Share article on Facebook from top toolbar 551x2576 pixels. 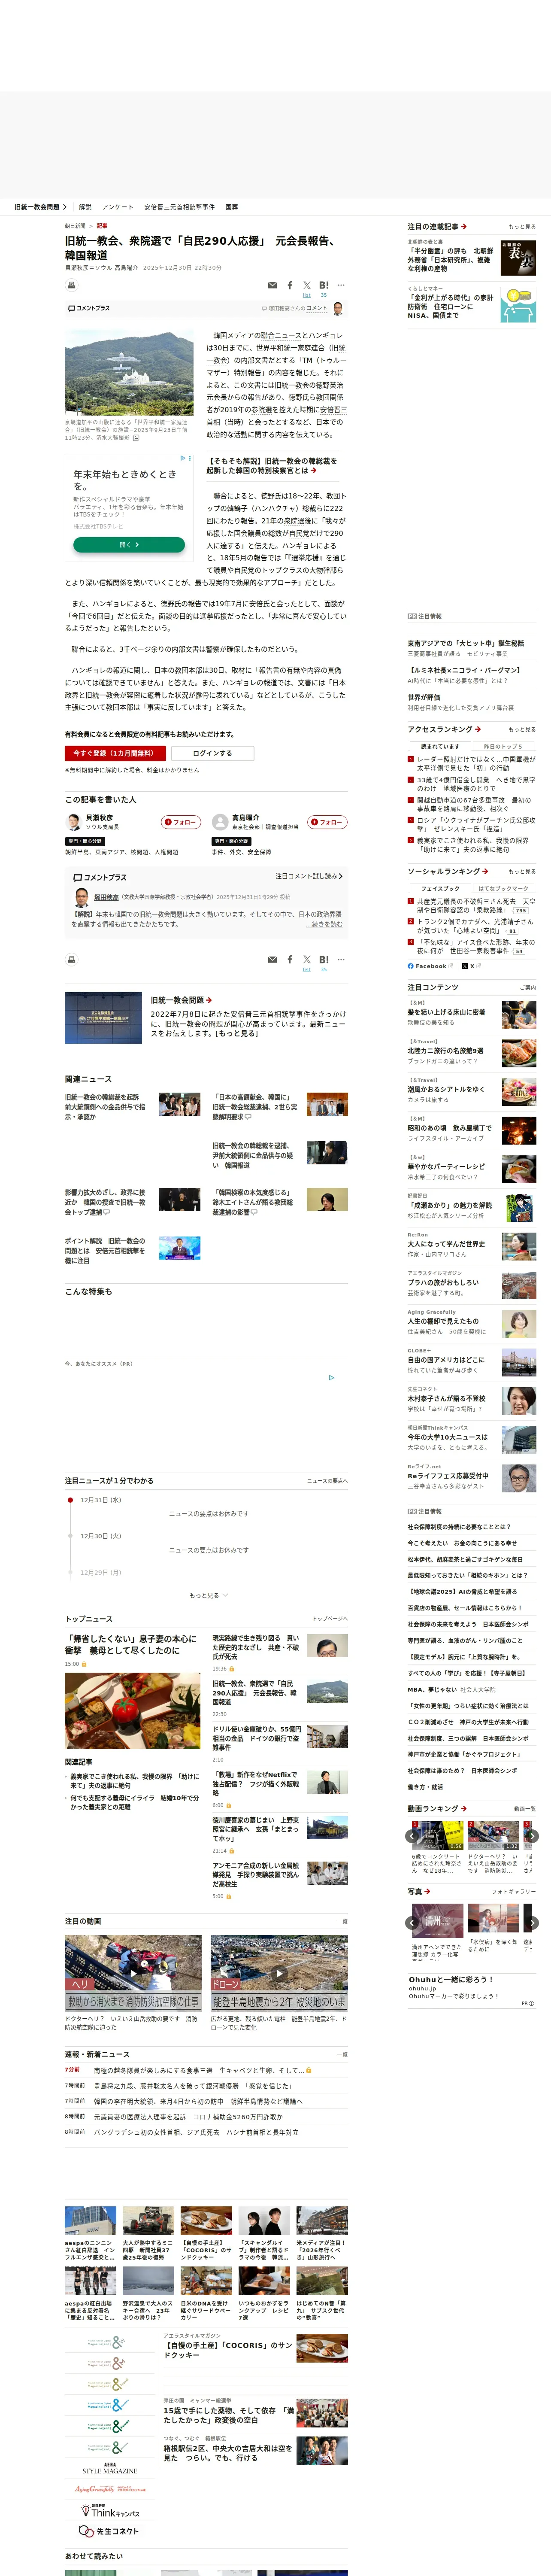290,286
